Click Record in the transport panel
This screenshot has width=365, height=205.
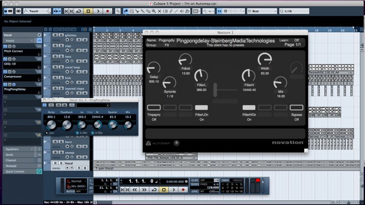pyautogui.click(x=183, y=190)
